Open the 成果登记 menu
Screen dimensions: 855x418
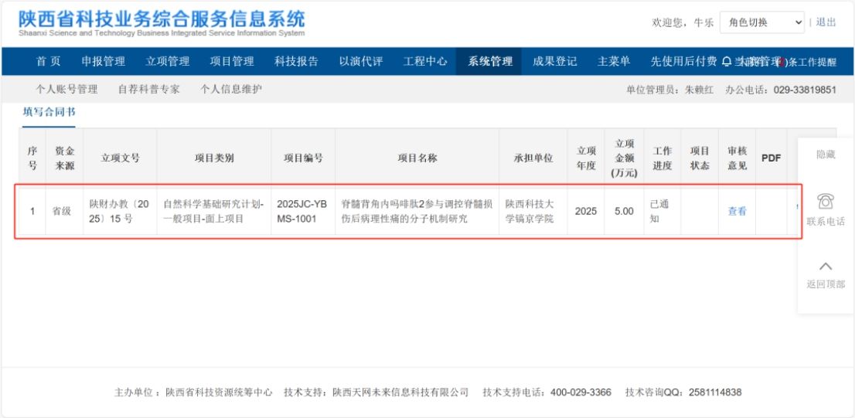554,62
